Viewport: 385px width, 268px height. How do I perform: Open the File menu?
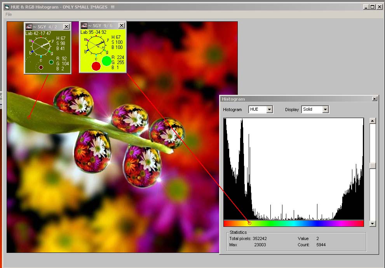click(x=9, y=14)
